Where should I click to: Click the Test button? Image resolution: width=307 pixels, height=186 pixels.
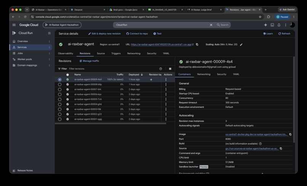tap(157, 33)
